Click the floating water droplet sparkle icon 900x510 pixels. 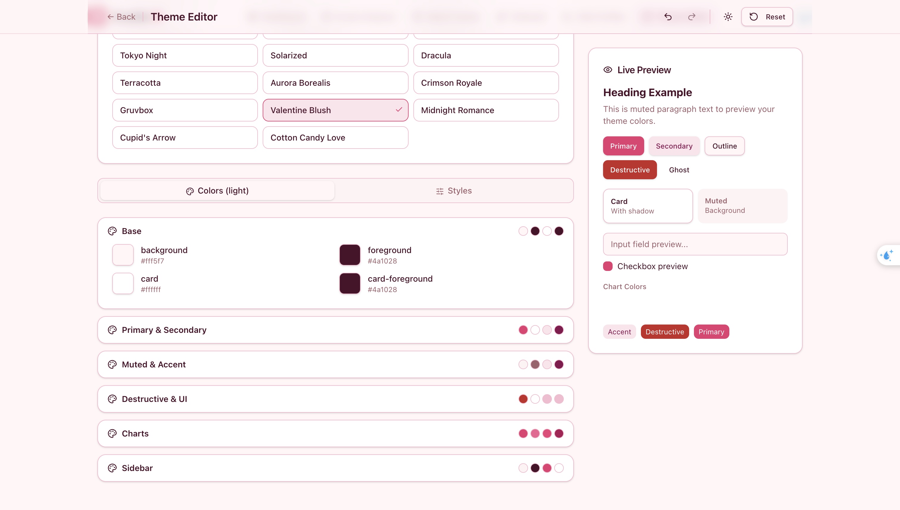click(886, 255)
